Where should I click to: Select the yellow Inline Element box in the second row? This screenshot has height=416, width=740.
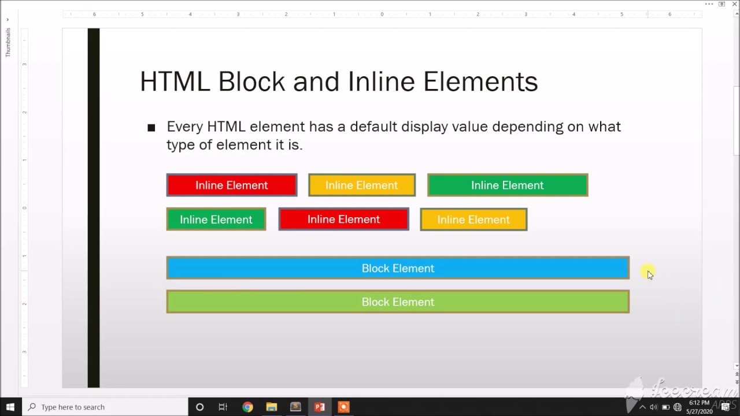473,220
